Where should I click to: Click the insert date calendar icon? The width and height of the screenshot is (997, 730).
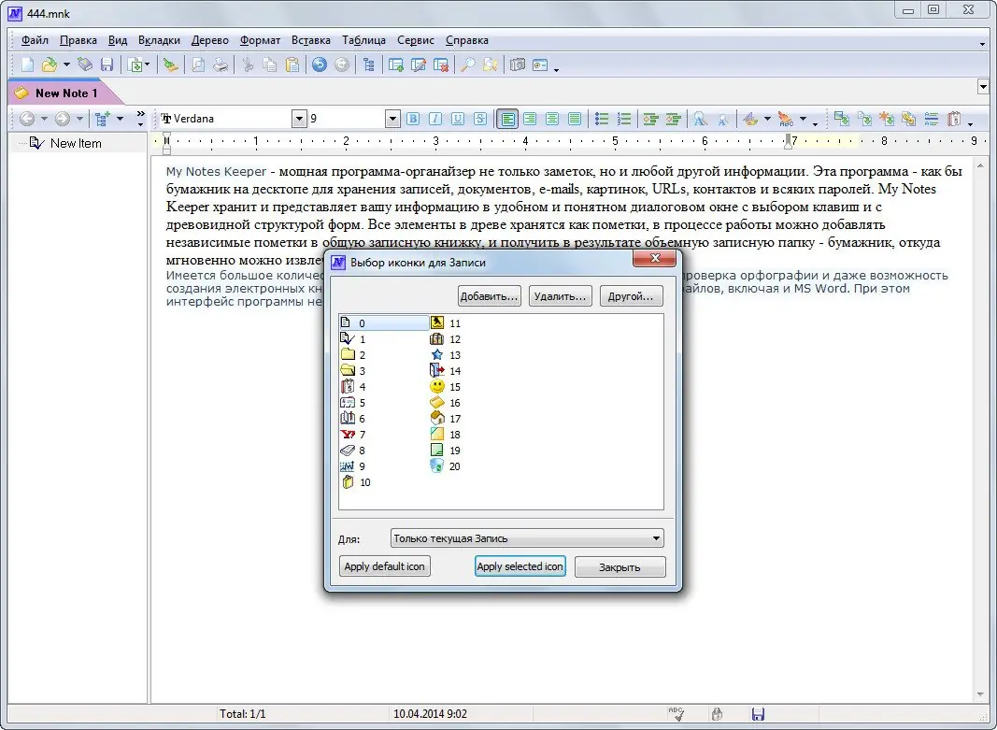(954, 119)
